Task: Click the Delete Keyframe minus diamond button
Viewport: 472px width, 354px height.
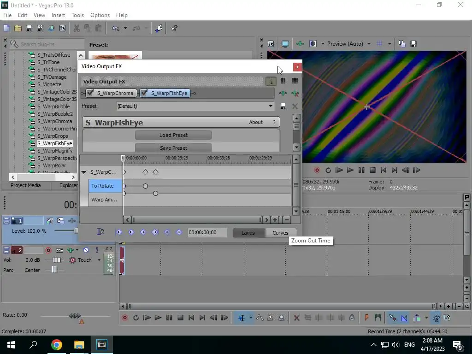Action: pos(179,232)
